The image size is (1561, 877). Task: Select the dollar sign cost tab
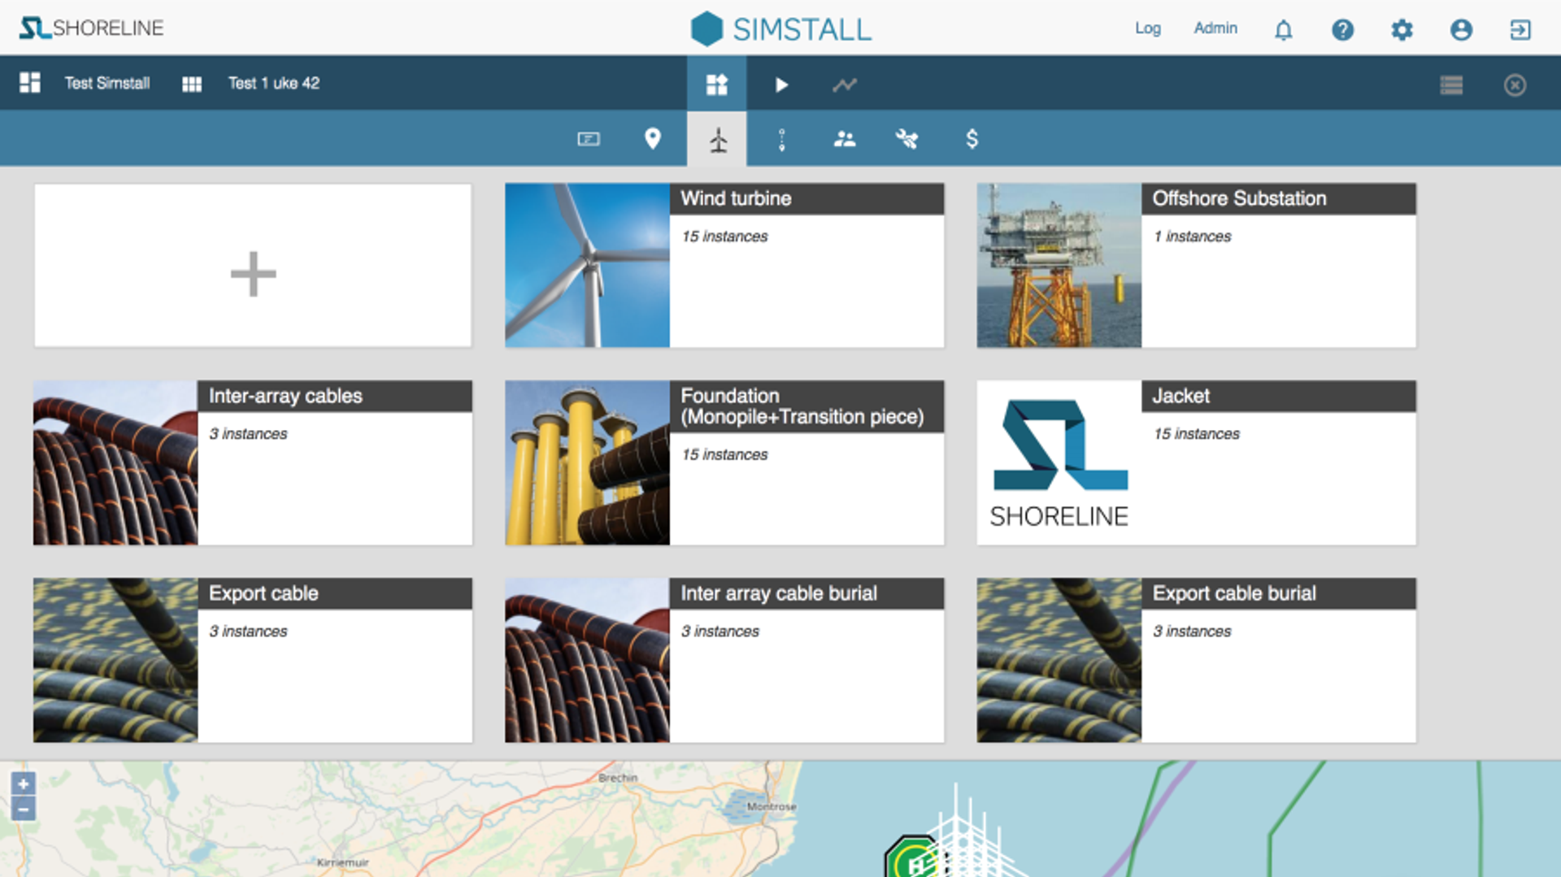click(972, 139)
